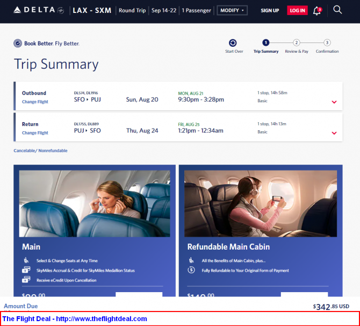Screen dimensions: 360x326
Task: Click the Refundable Main Cabin photo
Action: (261, 203)
